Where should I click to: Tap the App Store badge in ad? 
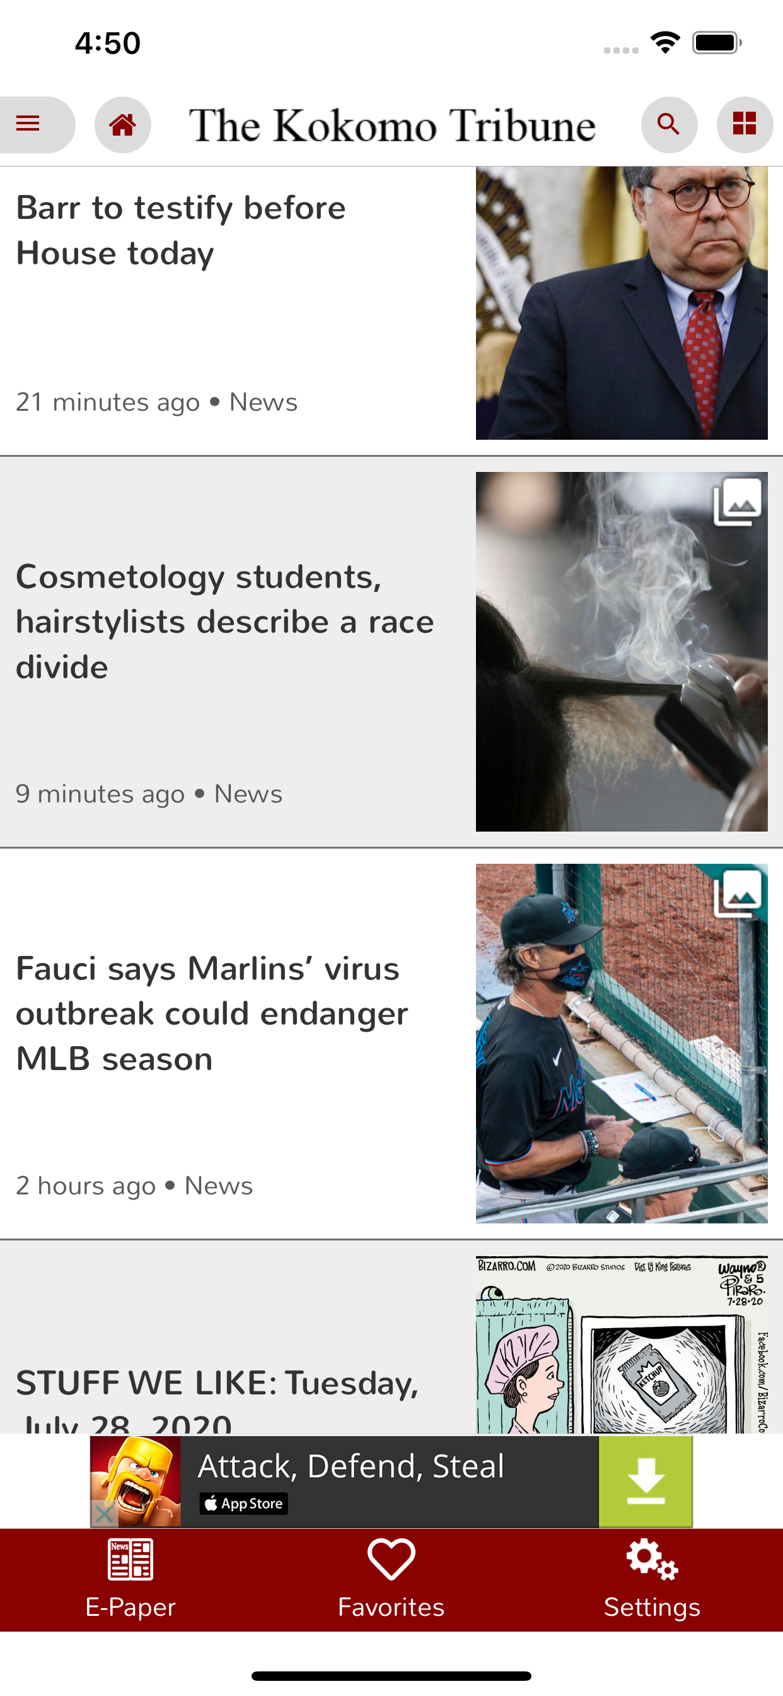243,1503
